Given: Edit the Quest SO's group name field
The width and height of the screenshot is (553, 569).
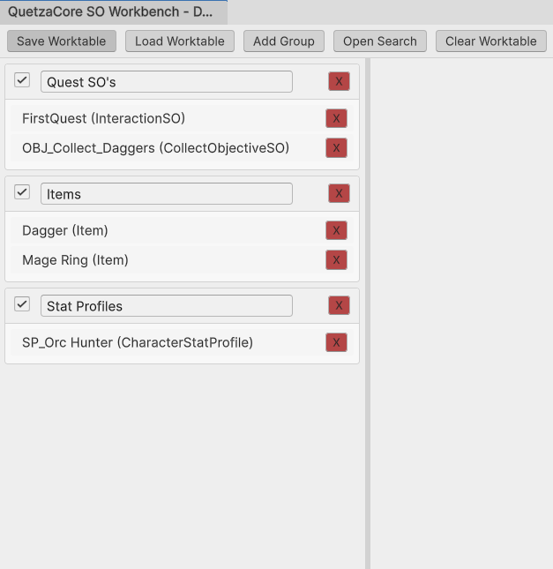Looking at the screenshot, I should [x=166, y=82].
